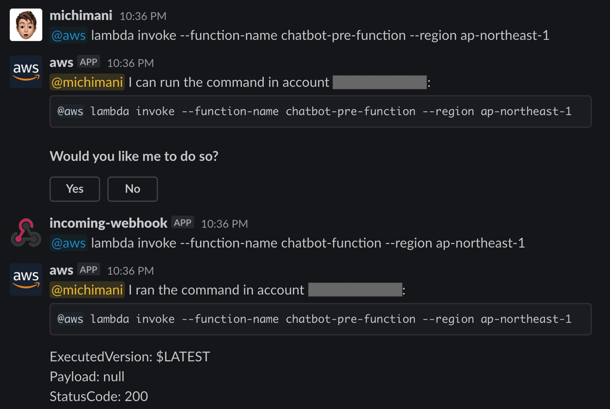Click the aws app avatar icon
Screen dimensions: 610x409
click(25, 72)
